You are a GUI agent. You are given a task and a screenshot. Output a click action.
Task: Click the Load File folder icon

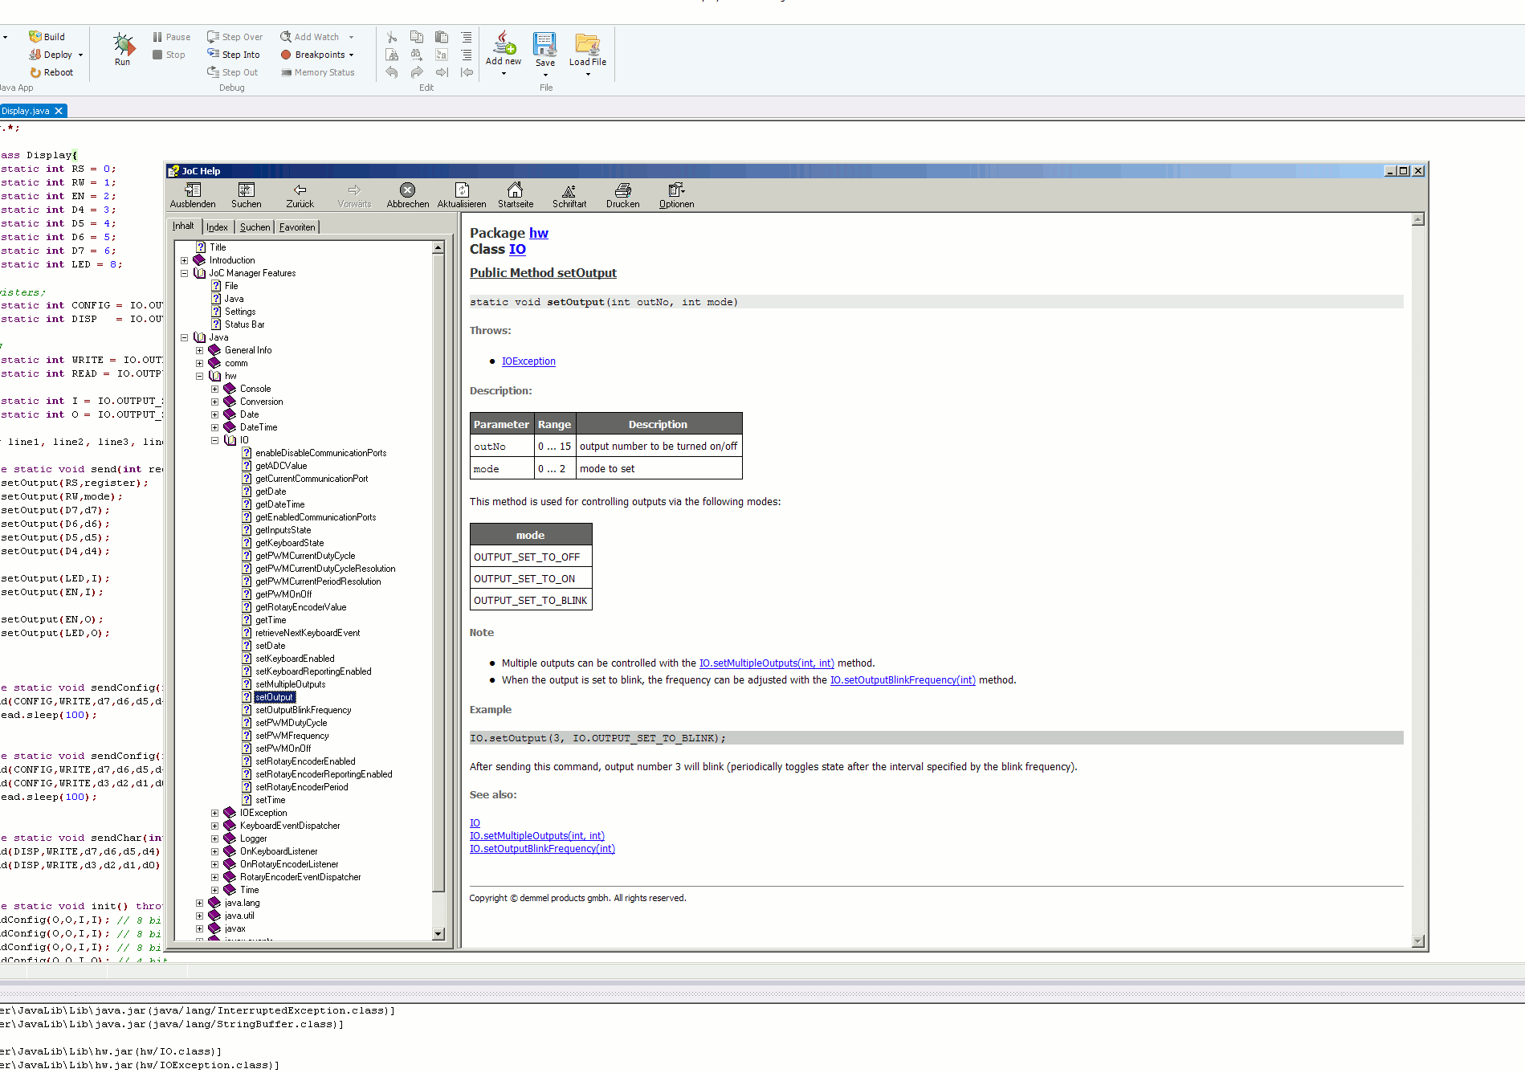pyautogui.click(x=588, y=43)
